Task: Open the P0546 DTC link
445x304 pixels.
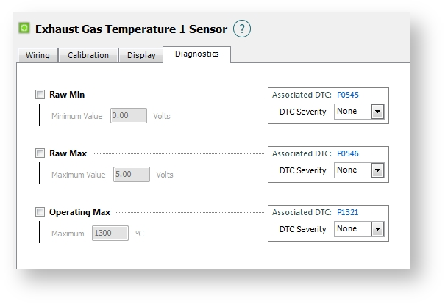Action: pos(348,153)
